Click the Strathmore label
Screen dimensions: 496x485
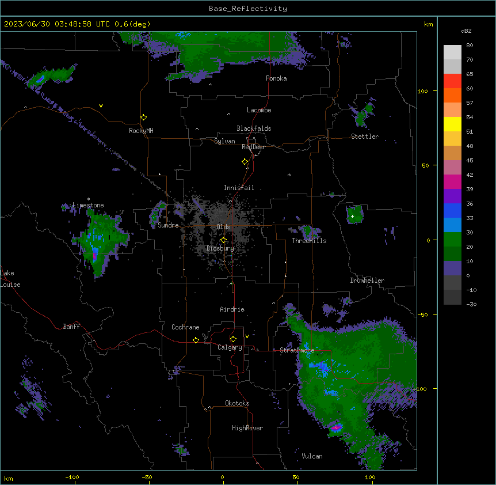pyautogui.click(x=297, y=350)
